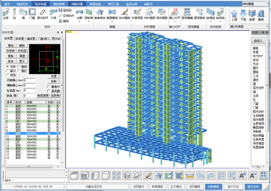Click the undo arrow in bottom toolbar

(x=200, y=176)
